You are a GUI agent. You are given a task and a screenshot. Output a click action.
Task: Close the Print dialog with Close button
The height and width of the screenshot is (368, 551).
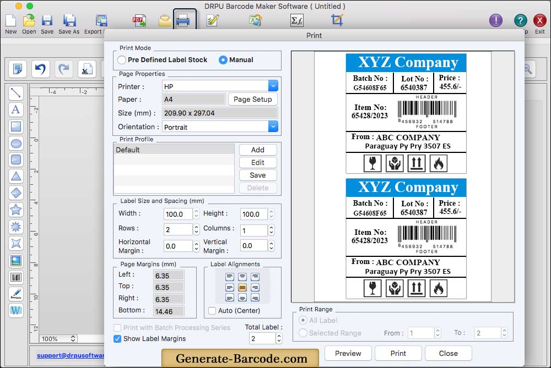coord(449,353)
